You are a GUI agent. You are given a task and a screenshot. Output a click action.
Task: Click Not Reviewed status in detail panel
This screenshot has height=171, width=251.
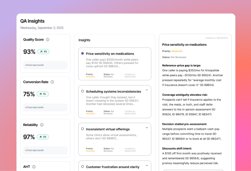pyautogui.click(x=178, y=57)
